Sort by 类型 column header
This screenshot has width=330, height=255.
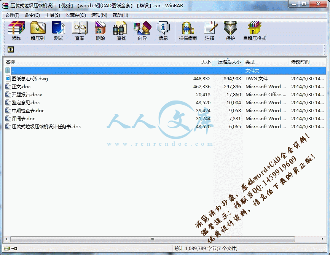266,62
